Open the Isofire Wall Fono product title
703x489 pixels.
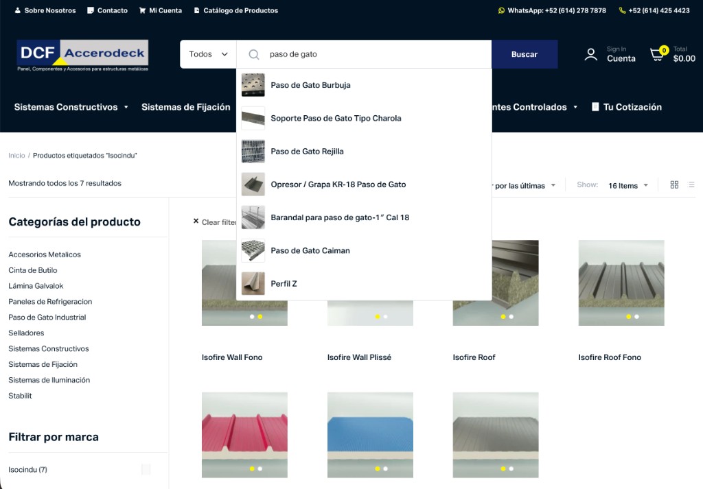(x=232, y=357)
